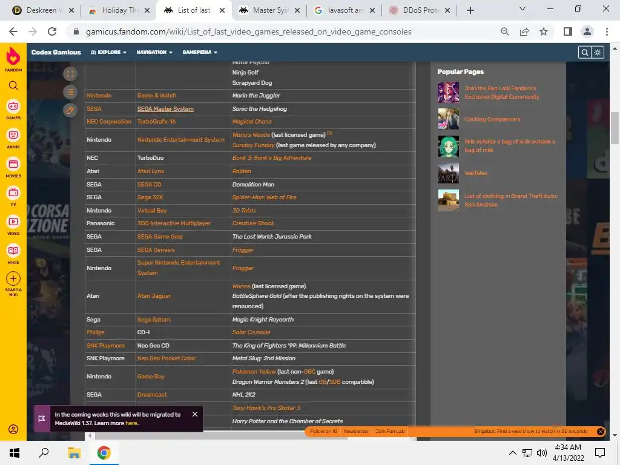This screenshot has width=620, height=465.
Task: Open the Movies section icon
Action: 13,164
